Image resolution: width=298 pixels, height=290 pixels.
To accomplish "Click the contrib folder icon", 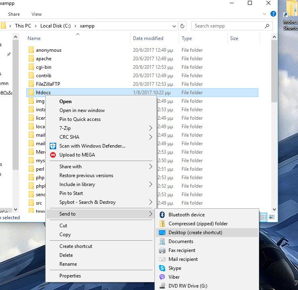I will click(31, 75).
